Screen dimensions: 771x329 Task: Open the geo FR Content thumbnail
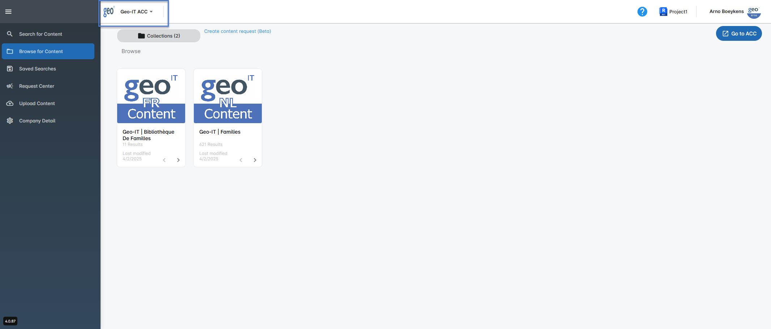[151, 96]
